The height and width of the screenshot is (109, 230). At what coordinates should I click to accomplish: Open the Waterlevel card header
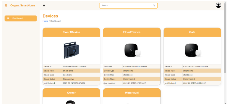coord(132,93)
